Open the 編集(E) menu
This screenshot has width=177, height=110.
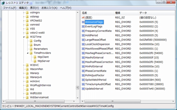(x=23, y=8)
